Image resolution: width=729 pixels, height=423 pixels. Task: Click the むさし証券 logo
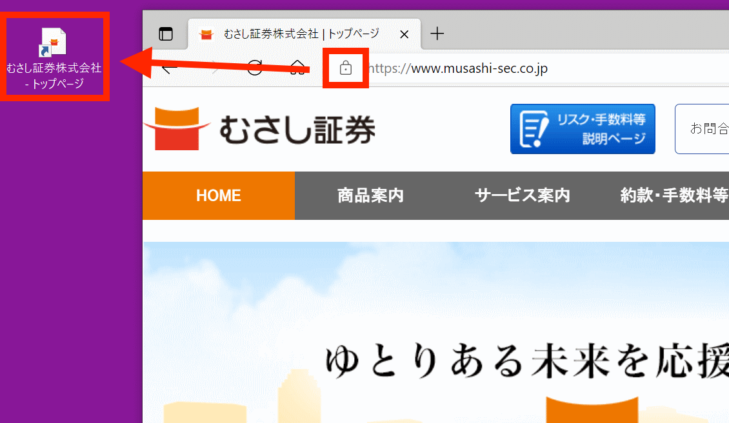(x=260, y=129)
